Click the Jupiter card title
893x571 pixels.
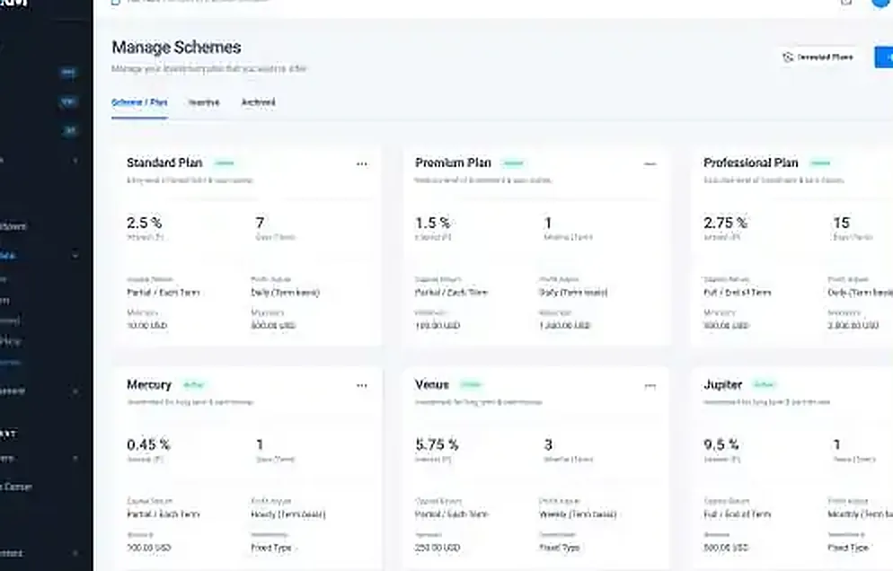coord(722,385)
